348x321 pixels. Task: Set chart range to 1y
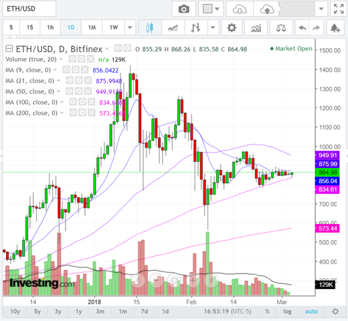point(78,312)
